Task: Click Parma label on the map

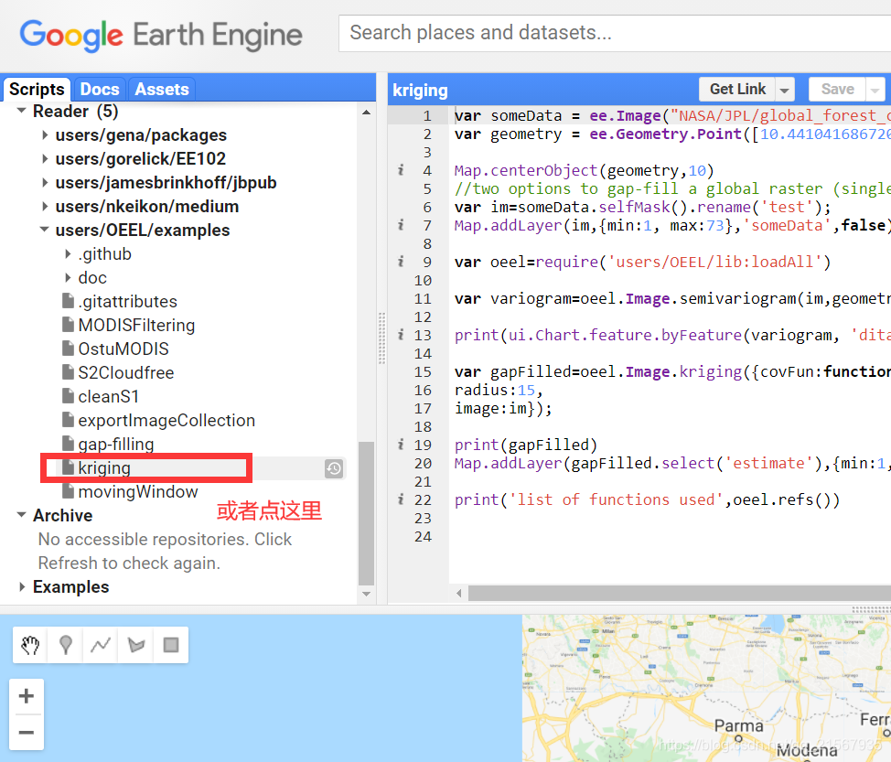Action: (x=739, y=726)
